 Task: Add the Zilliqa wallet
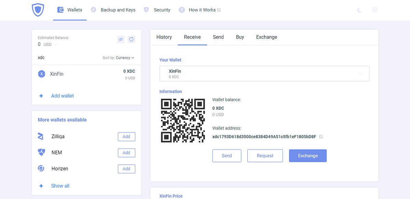(126, 137)
